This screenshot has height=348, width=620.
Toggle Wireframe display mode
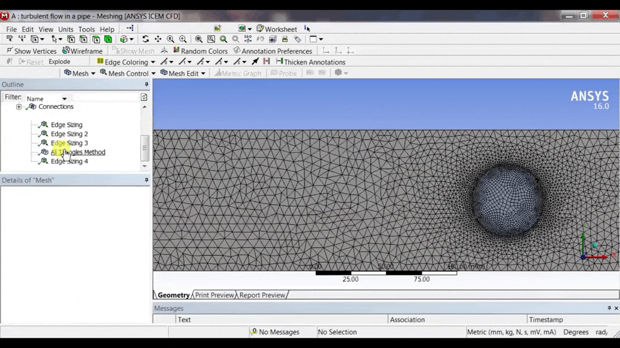[82, 51]
